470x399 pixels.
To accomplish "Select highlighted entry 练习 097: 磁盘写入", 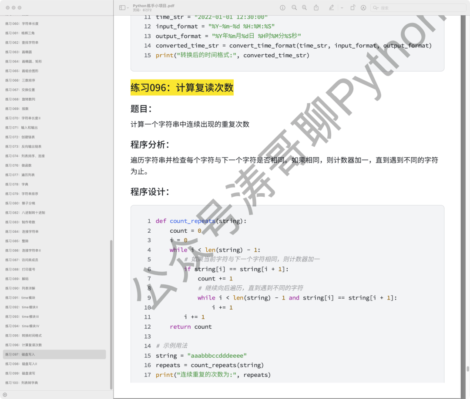I will 54,355.
